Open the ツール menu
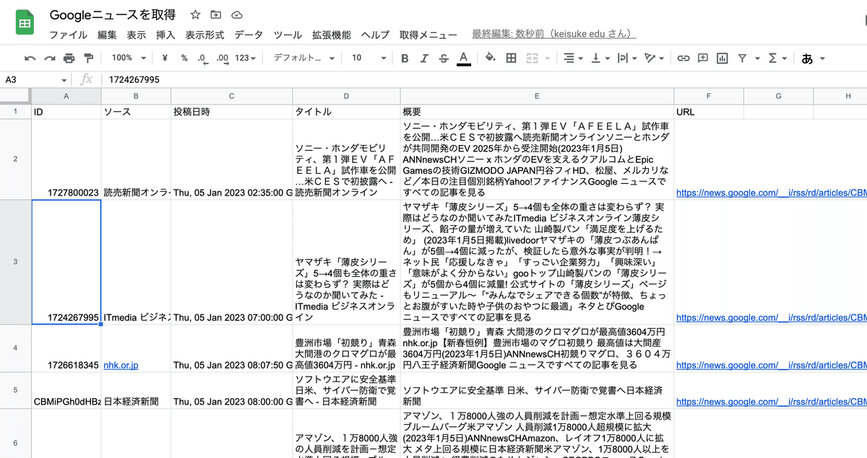This screenshot has width=867, height=458. click(x=288, y=35)
